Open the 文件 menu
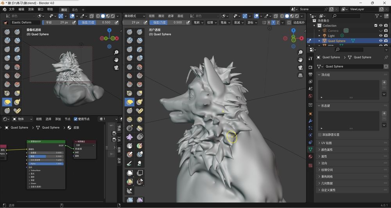 (12, 9)
